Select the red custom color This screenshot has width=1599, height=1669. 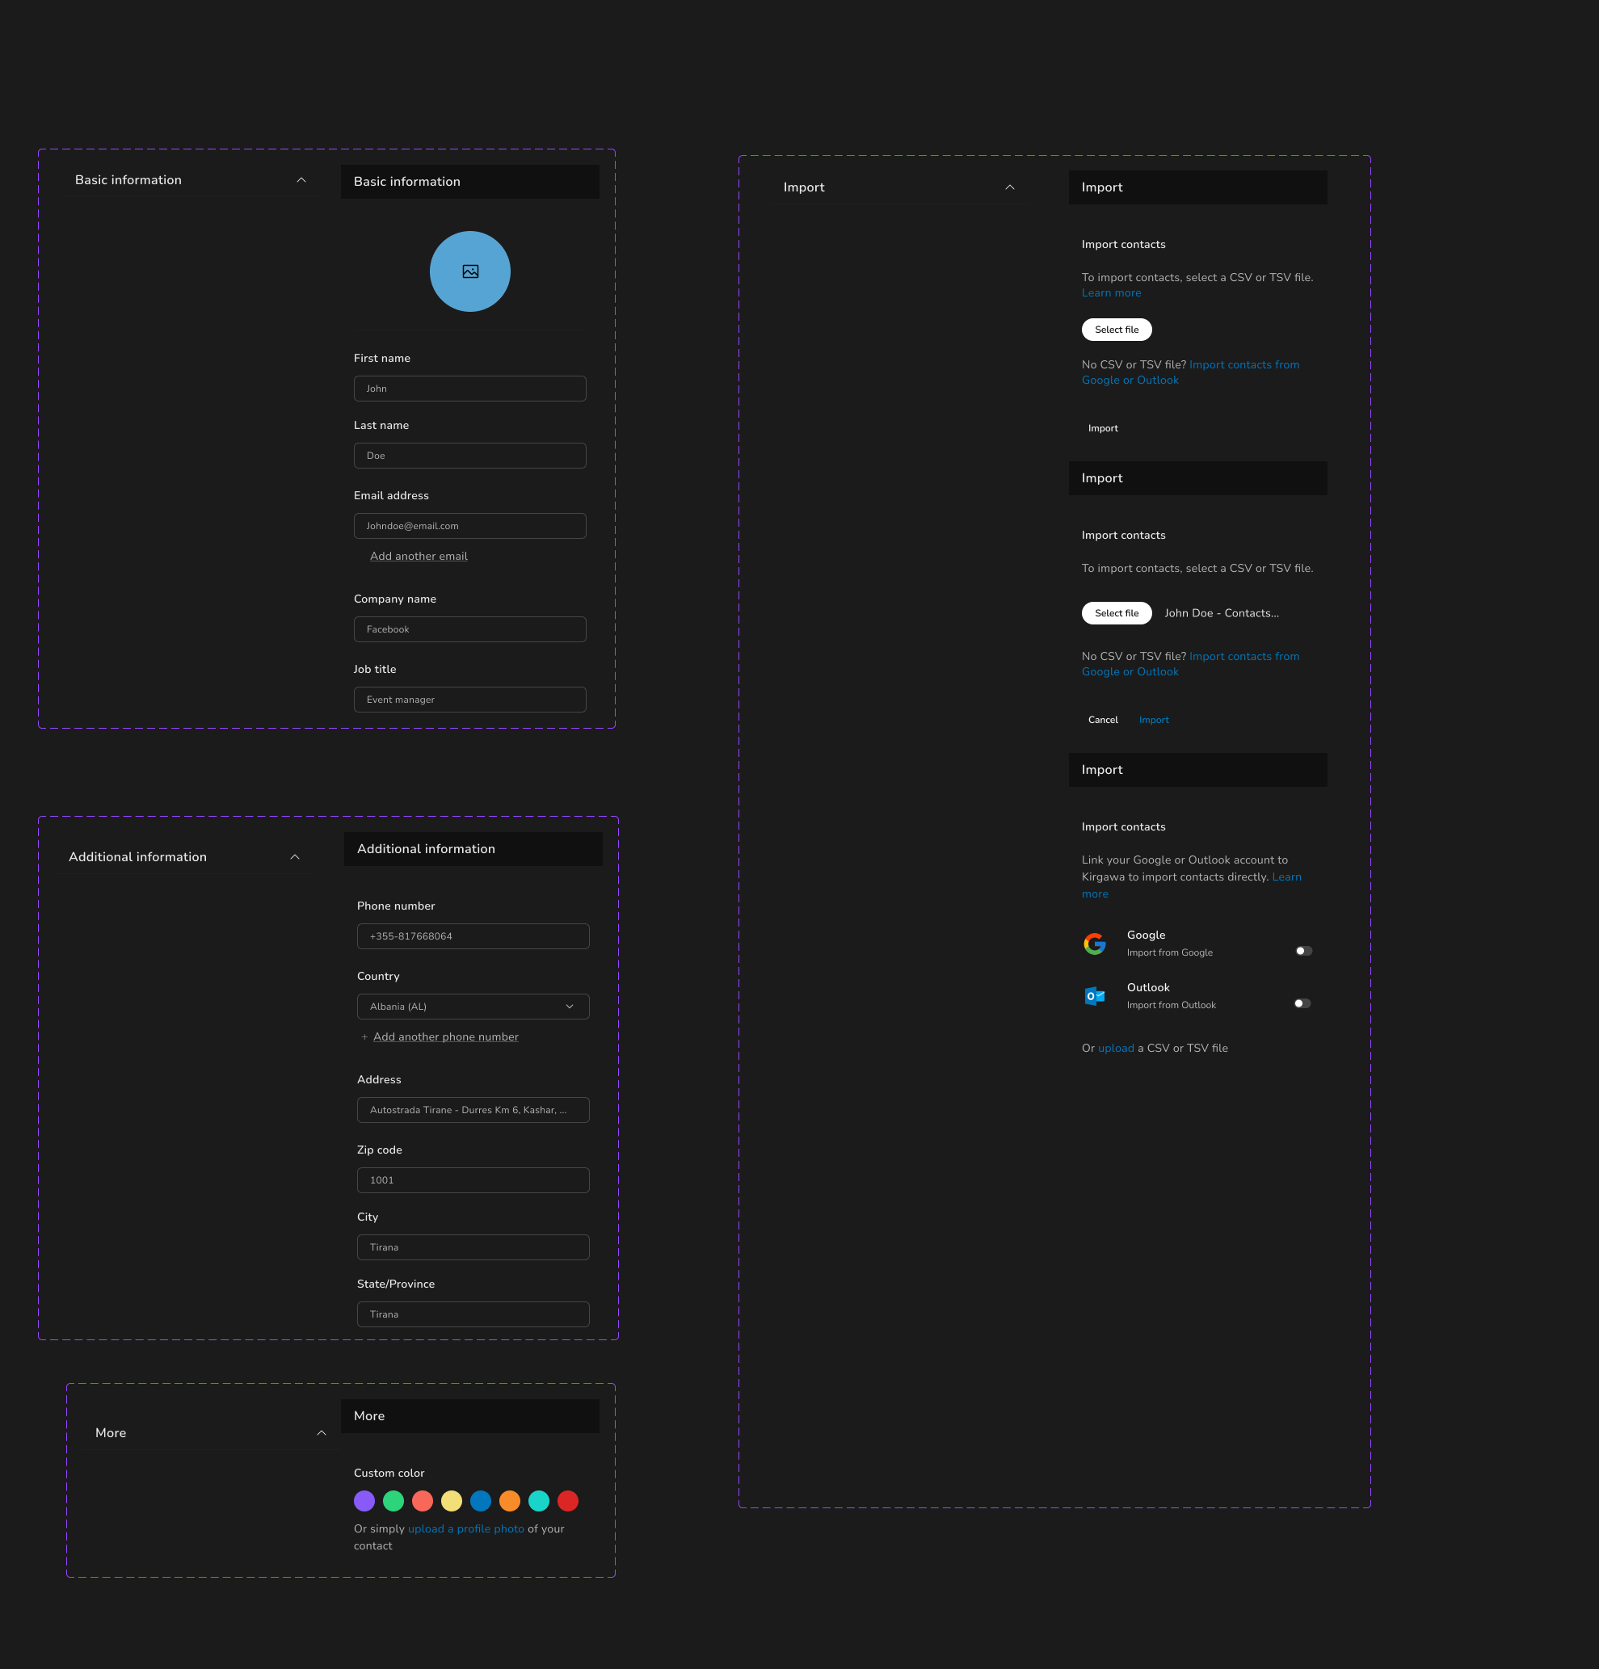[568, 1501]
